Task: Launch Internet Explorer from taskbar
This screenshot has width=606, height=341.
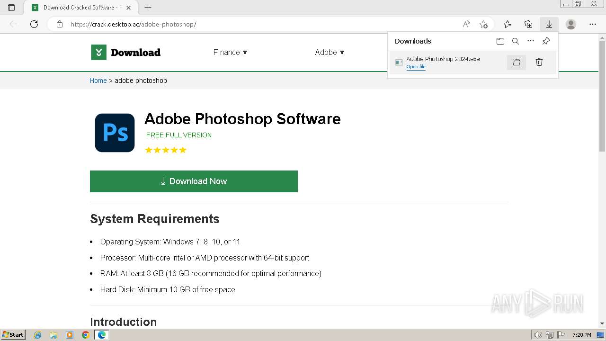Action: click(x=37, y=335)
